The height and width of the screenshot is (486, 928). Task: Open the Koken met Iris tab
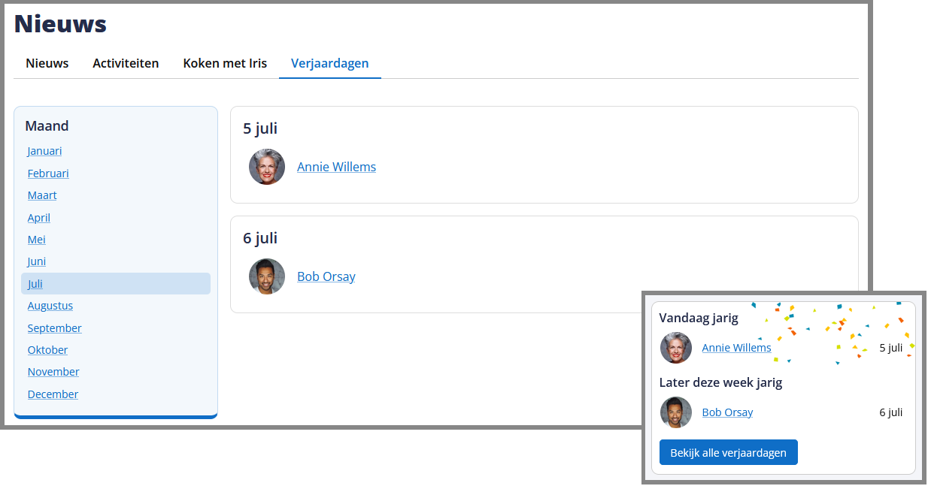pos(225,63)
